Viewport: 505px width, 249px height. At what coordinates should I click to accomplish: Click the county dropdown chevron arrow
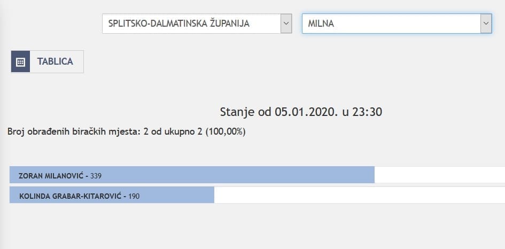tap(286, 24)
